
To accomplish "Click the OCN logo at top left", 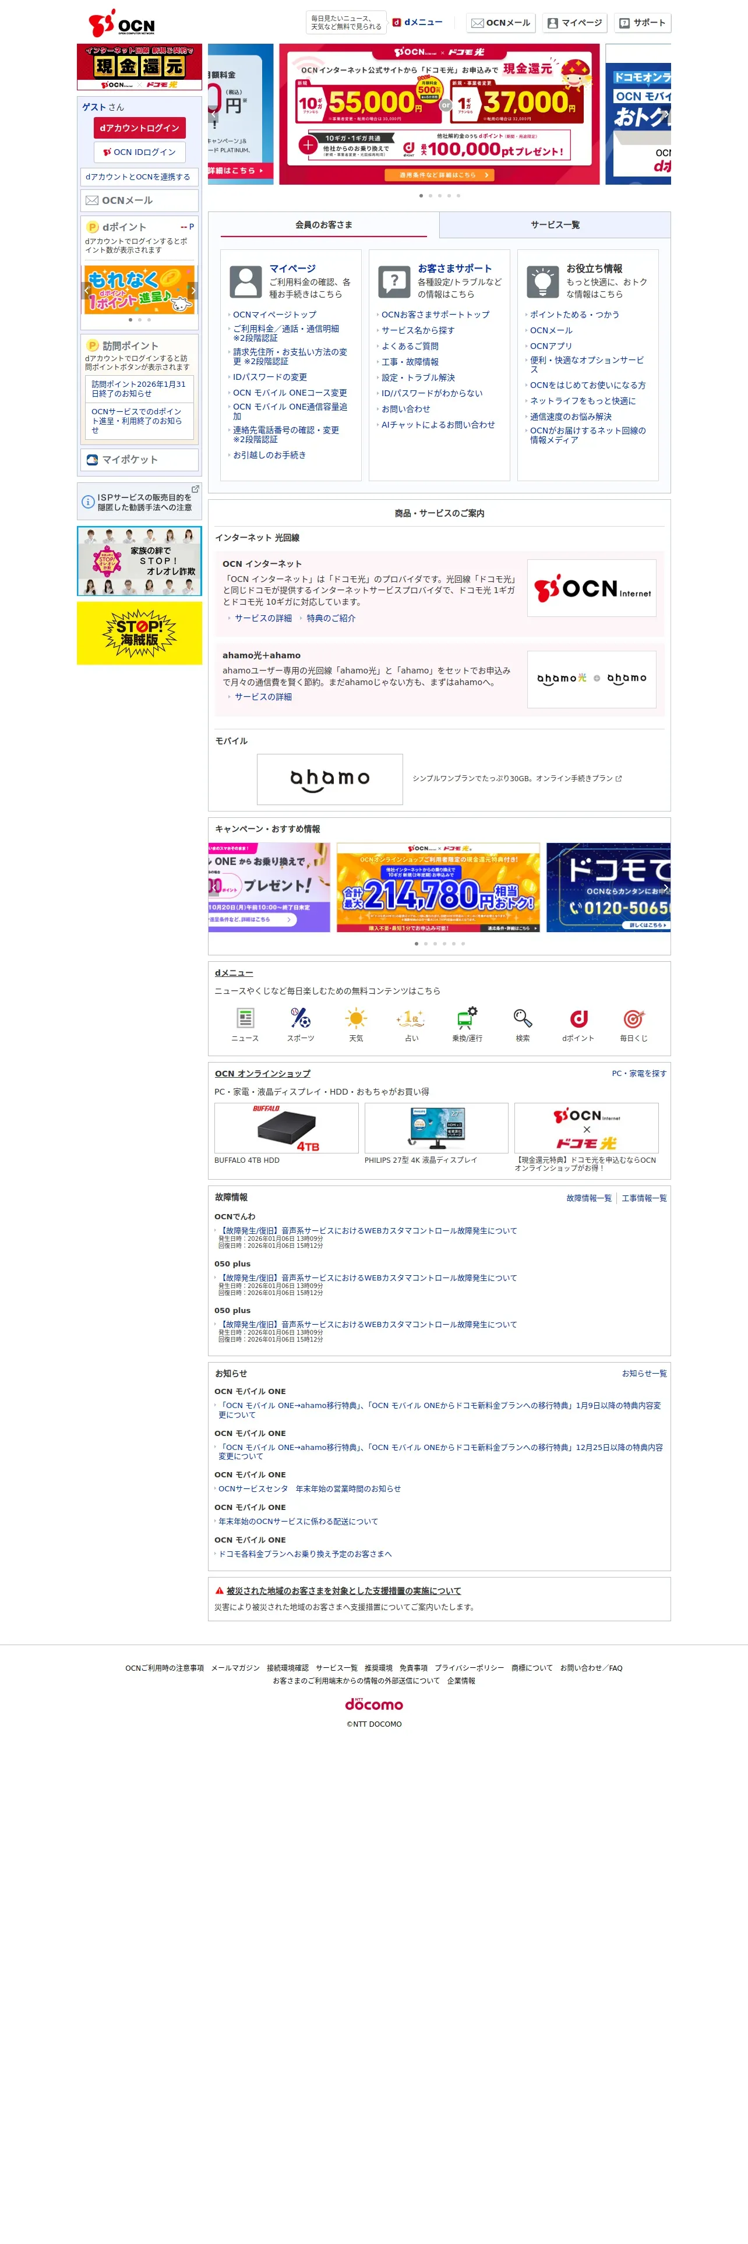I will coord(121,23).
